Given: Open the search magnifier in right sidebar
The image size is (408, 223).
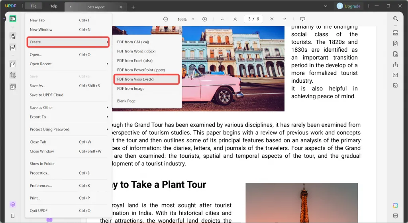Looking at the screenshot, I should (395, 19).
